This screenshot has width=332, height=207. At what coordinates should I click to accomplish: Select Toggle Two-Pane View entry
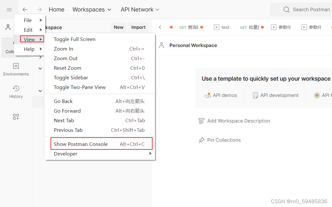[x=99, y=87]
